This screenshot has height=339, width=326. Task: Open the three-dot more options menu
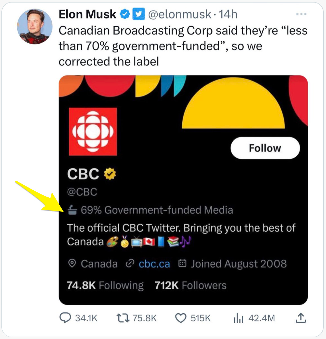[301, 14]
